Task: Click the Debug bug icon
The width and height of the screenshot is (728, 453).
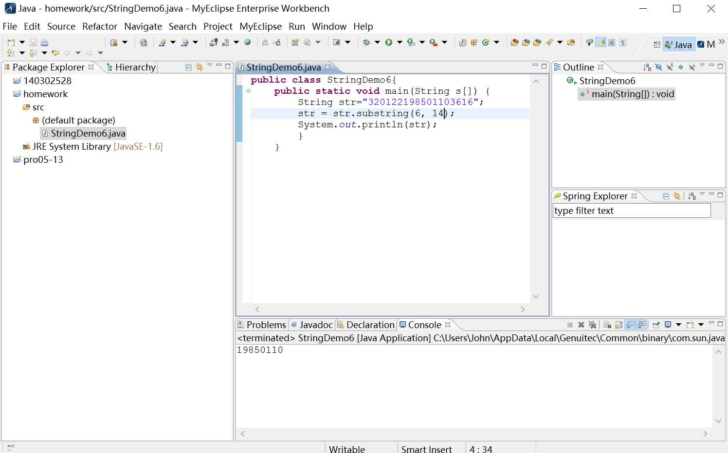Action: coord(366,42)
